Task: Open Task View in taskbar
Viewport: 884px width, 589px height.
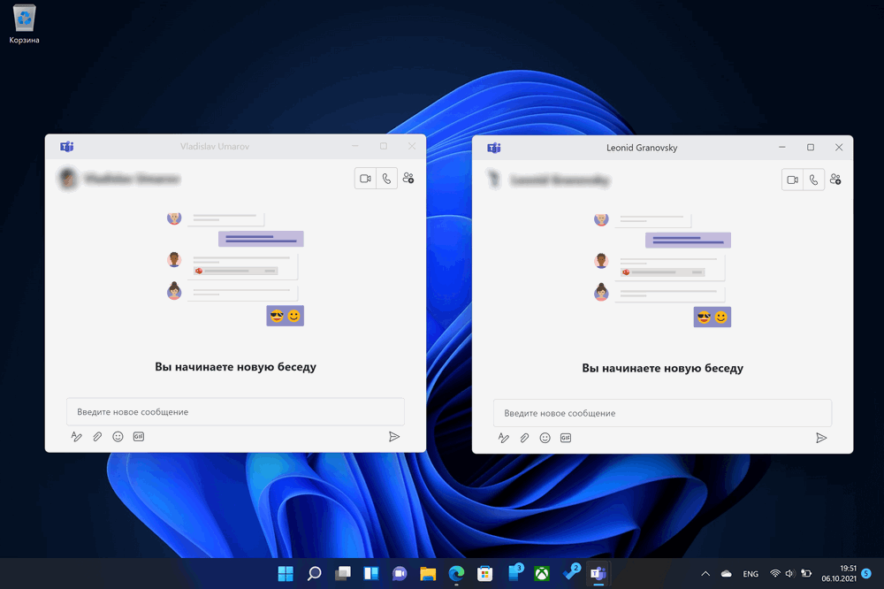Action: point(343,574)
